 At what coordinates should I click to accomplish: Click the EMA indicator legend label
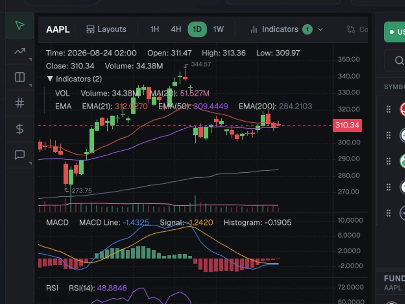63,106
